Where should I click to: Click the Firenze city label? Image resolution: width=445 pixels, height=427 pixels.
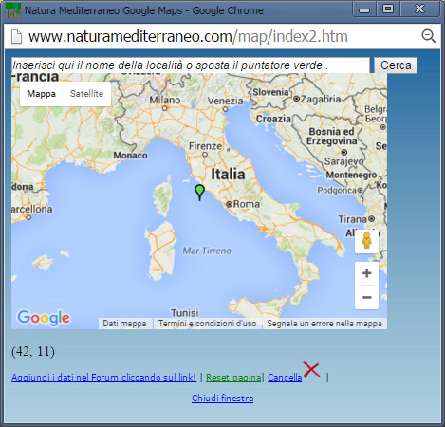[x=206, y=146]
